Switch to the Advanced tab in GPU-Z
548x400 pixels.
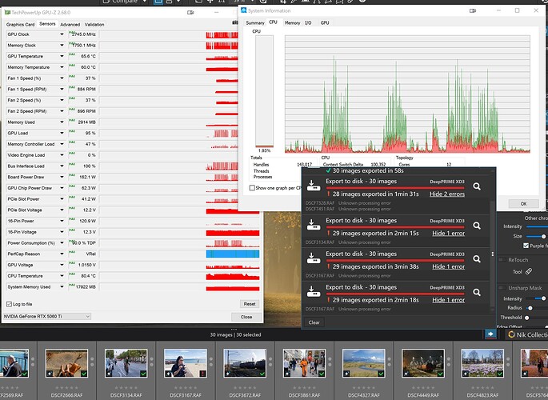point(70,25)
